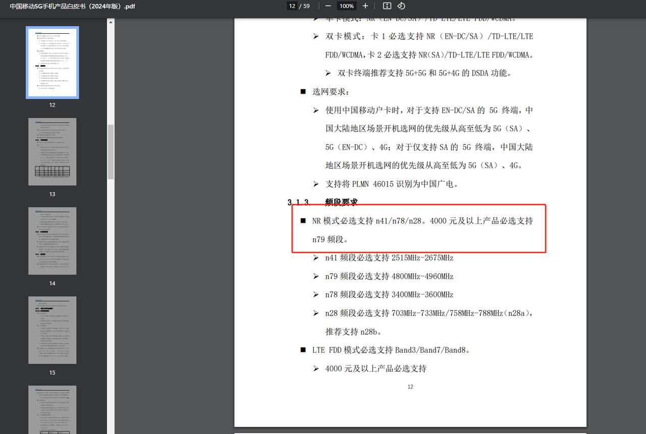646x434 pixels.
Task: Click the text 推荐支持 n28b
Action: point(353,332)
